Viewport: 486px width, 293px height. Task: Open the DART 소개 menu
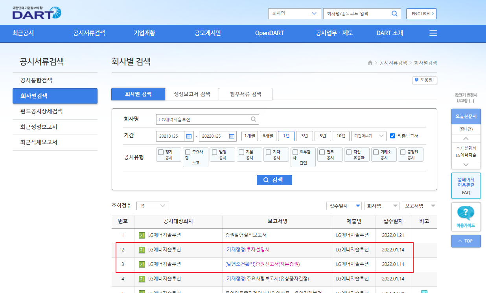tap(390, 33)
